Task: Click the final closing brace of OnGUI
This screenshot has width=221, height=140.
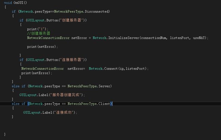Action: tap(5, 134)
